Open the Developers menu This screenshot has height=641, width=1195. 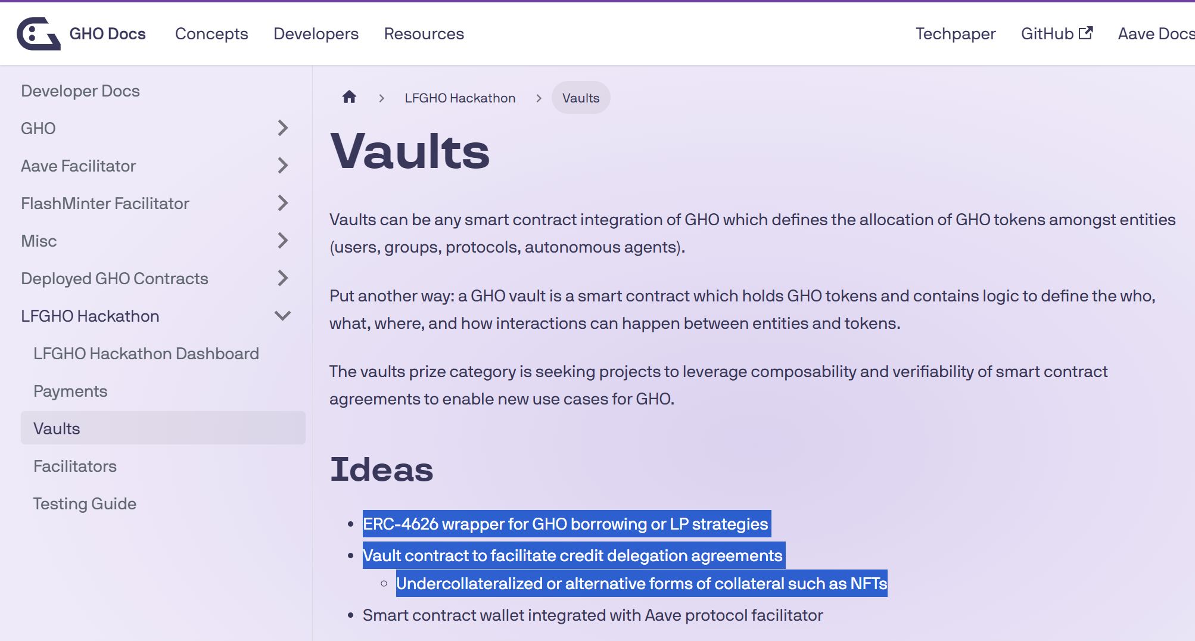pyautogui.click(x=316, y=34)
